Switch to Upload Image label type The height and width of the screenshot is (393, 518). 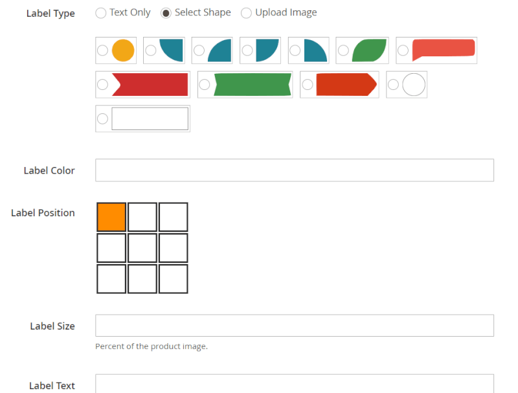(246, 12)
